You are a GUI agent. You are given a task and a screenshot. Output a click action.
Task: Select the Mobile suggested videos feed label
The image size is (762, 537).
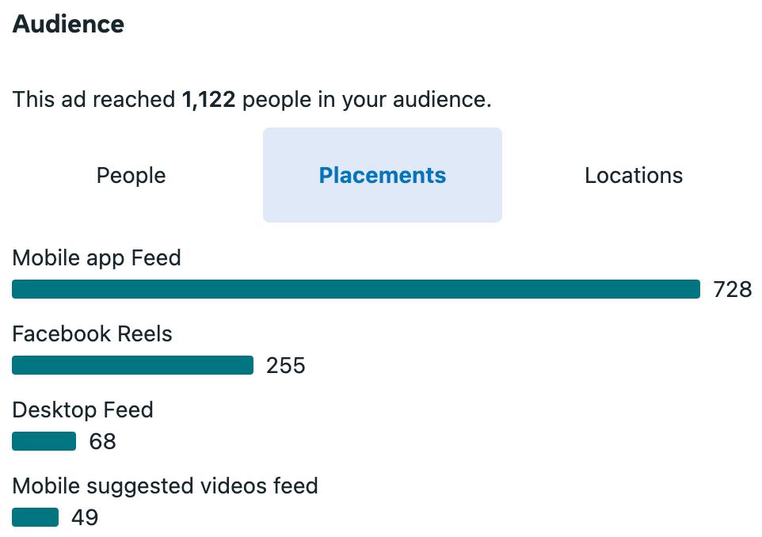pos(166,486)
